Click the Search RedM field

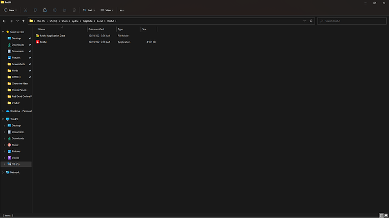point(352,21)
